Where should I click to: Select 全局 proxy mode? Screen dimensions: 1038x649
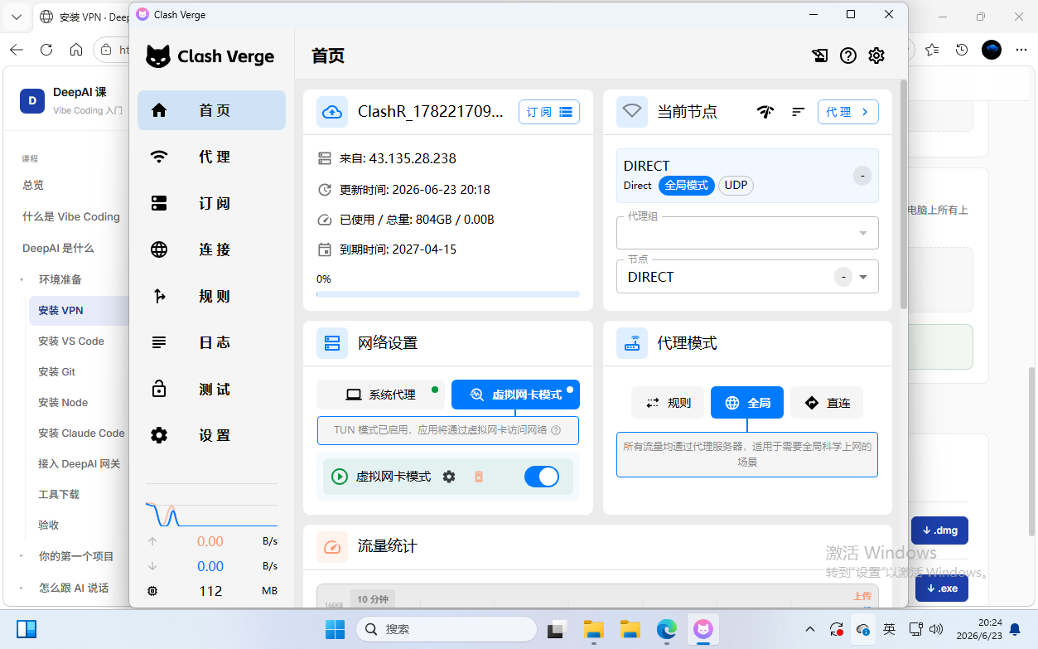click(x=747, y=403)
